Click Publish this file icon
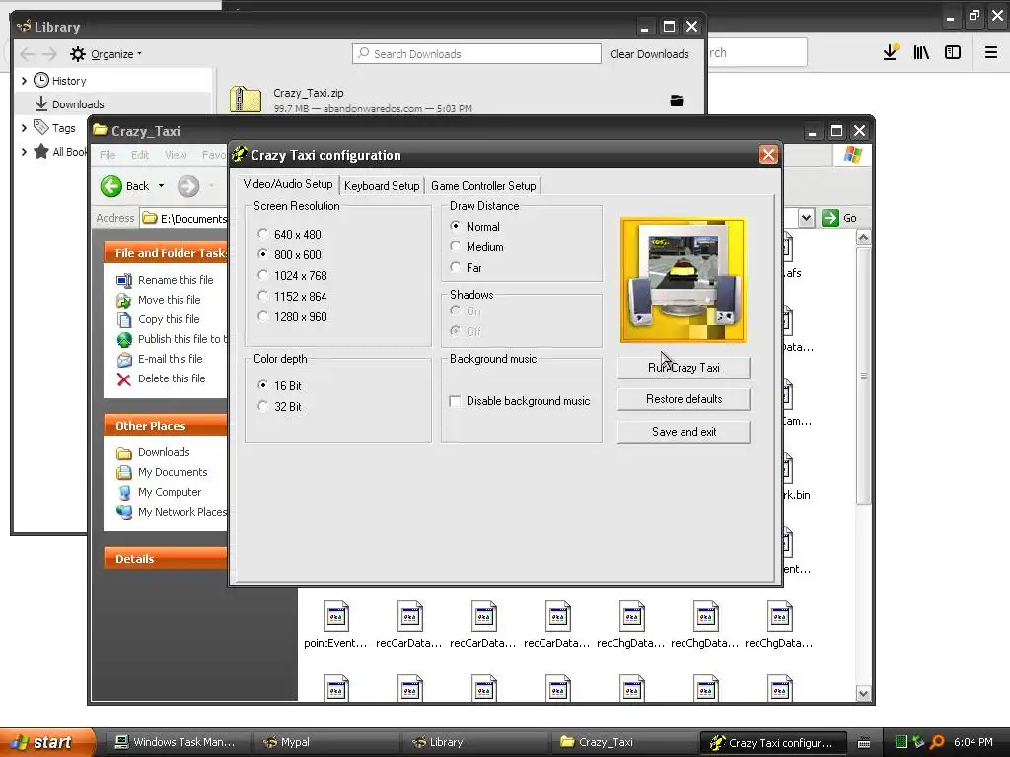The width and height of the screenshot is (1010, 757). 124,339
